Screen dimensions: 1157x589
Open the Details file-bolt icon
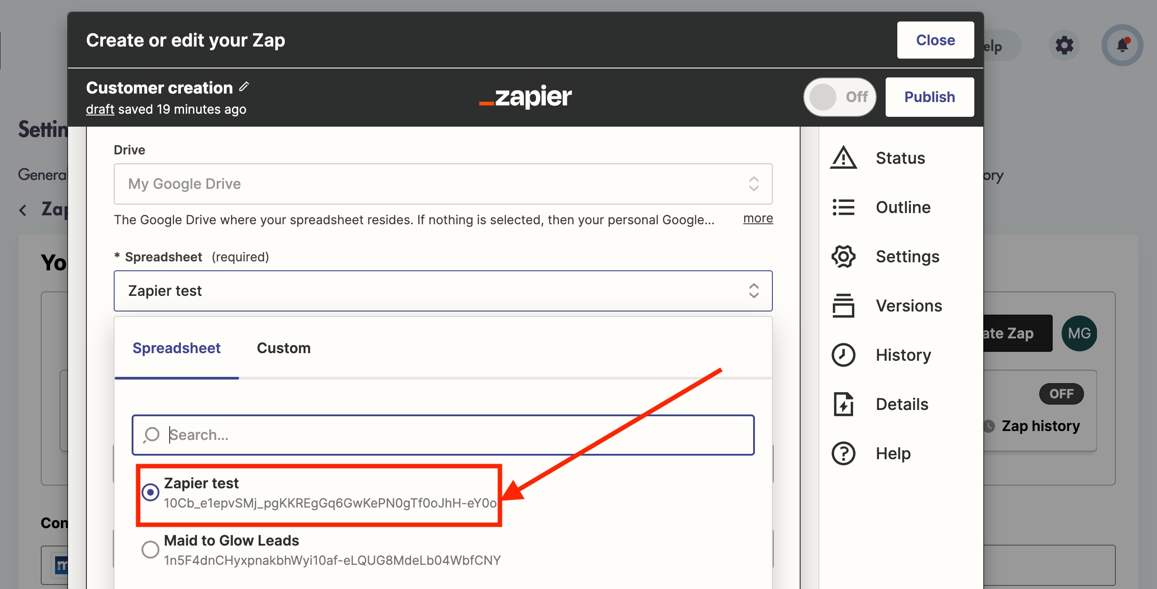pyautogui.click(x=843, y=404)
